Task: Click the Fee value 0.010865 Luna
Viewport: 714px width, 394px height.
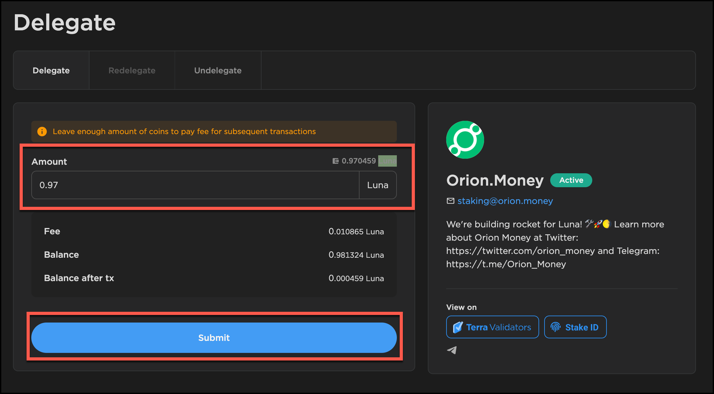Action: point(356,231)
